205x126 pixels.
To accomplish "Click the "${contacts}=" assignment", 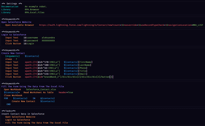I will [x=12, y=92].
